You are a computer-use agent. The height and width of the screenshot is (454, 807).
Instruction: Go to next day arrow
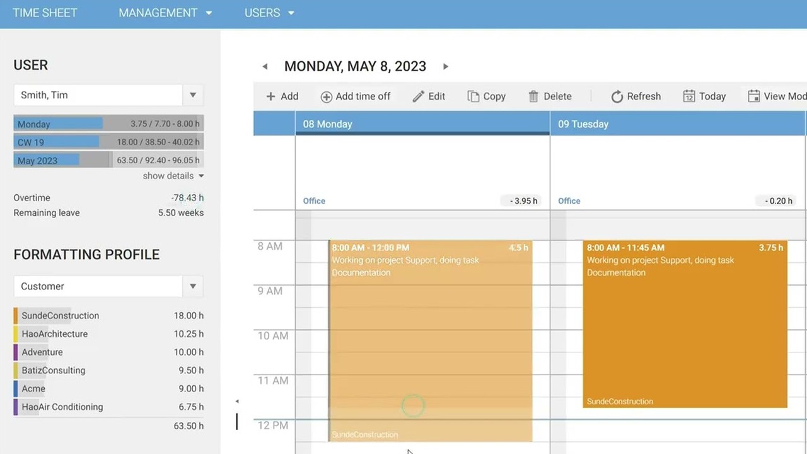tap(446, 66)
